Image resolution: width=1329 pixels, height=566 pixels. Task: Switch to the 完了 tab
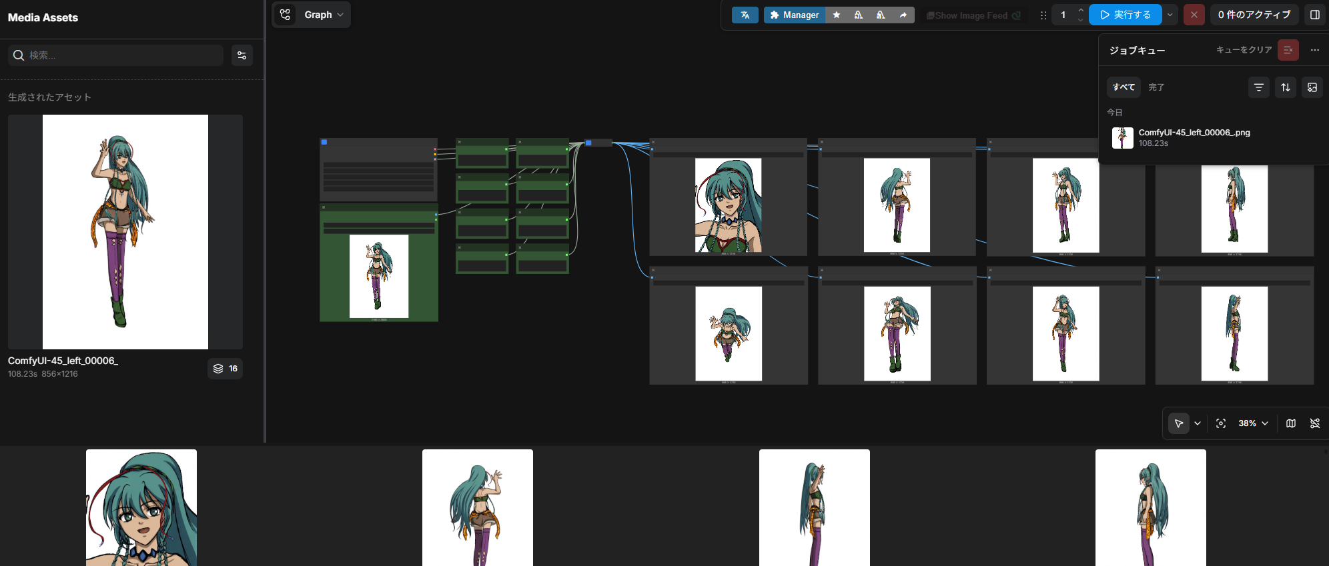pyautogui.click(x=1156, y=87)
